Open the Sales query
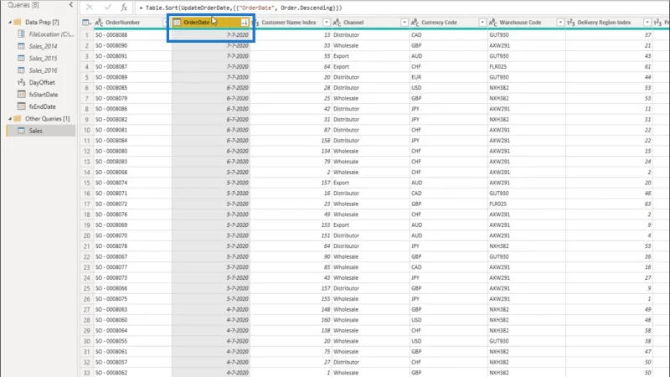This screenshot has width=670, height=377. pyautogui.click(x=41, y=131)
